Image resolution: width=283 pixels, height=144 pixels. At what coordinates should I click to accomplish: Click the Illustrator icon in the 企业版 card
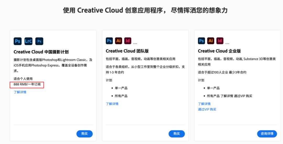click(x=211, y=41)
